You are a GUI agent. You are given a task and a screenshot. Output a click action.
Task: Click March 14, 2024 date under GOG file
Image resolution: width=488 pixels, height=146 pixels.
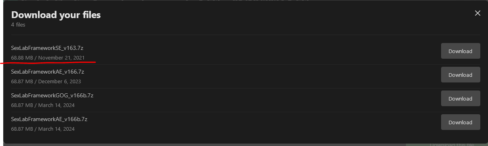click(x=57, y=105)
